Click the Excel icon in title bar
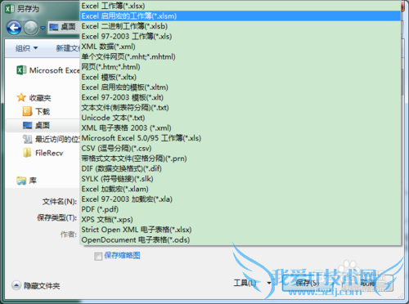Screen dimensions: 409x304 (10, 9)
